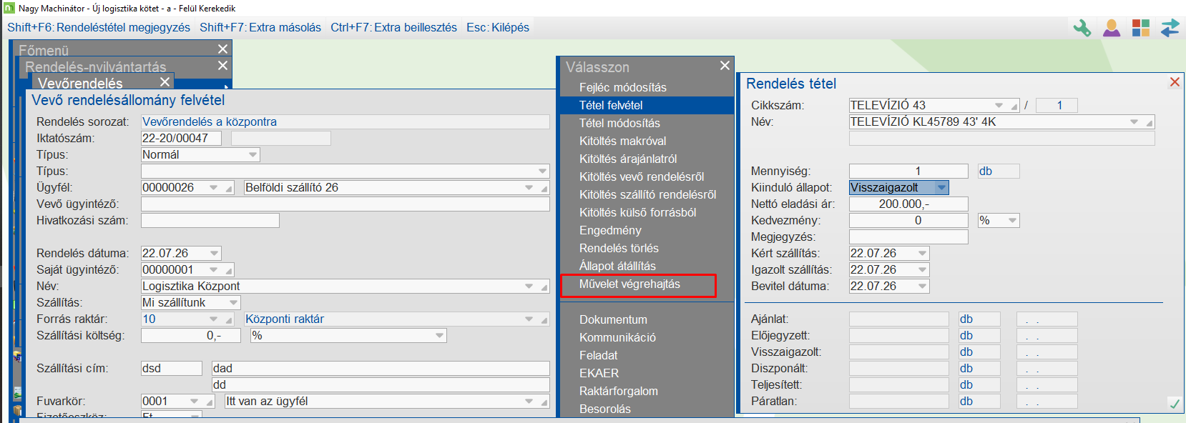Click the Nettó eladási ár field
The height and width of the screenshot is (423, 1186).
click(908, 204)
